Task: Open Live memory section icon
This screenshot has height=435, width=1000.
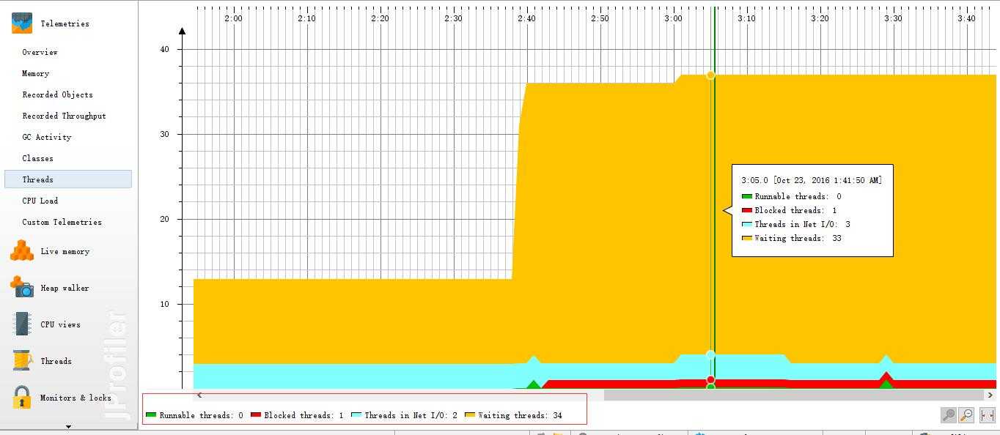Action: coord(22,251)
